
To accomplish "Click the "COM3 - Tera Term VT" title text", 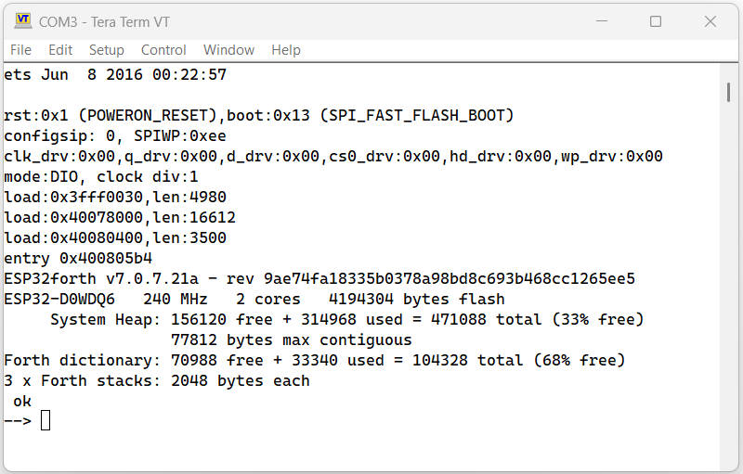I will (x=104, y=21).
